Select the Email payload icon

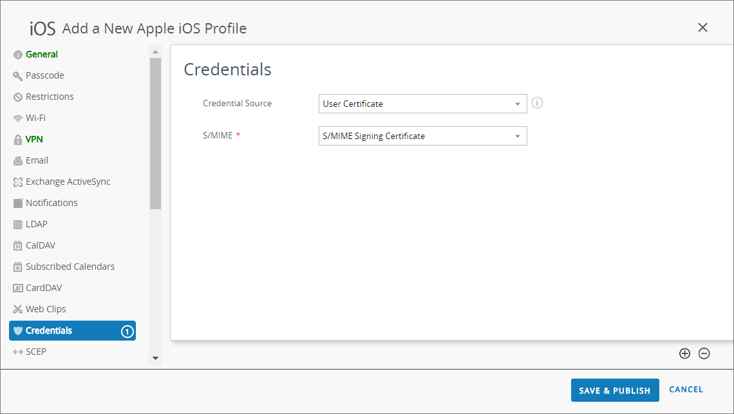point(17,160)
